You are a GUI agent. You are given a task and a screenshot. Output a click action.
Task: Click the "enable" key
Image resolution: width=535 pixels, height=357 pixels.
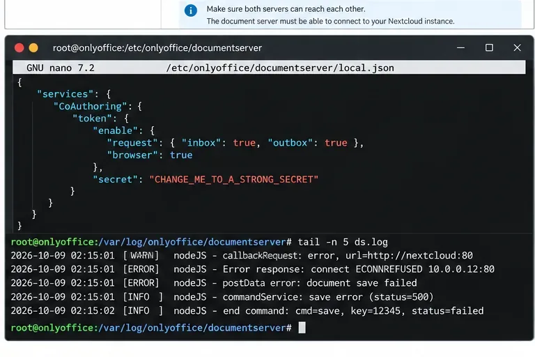(x=116, y=130)
